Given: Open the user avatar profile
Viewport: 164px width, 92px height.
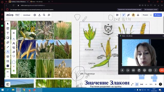Looking at the screenshot, I should pyautogui.click(x=133, y=15).
